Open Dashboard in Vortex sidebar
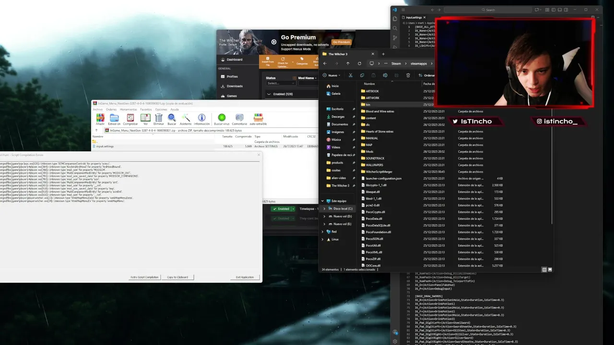Viewport: 614px width, 345px height. [234, 59]
